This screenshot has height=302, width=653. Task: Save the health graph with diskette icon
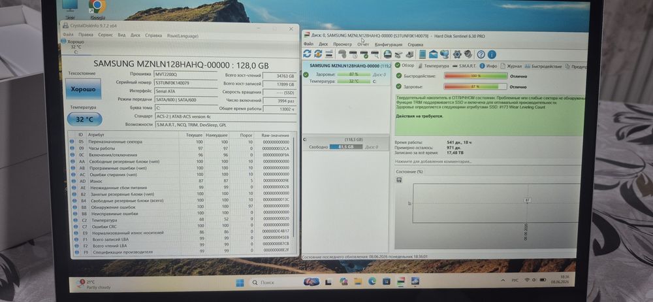400,180
